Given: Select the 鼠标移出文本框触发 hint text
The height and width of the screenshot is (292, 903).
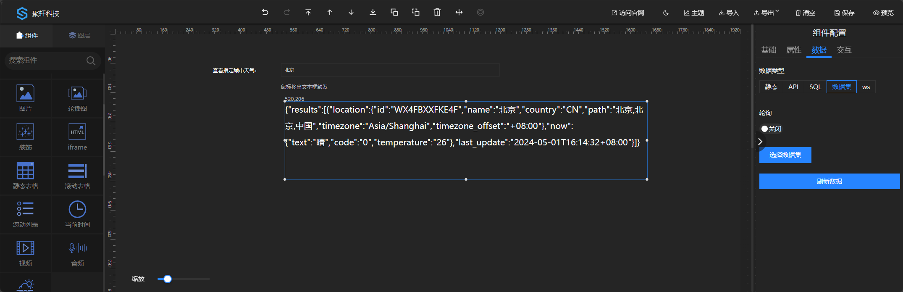Looking at the screenshot, I should coord(304,87).
